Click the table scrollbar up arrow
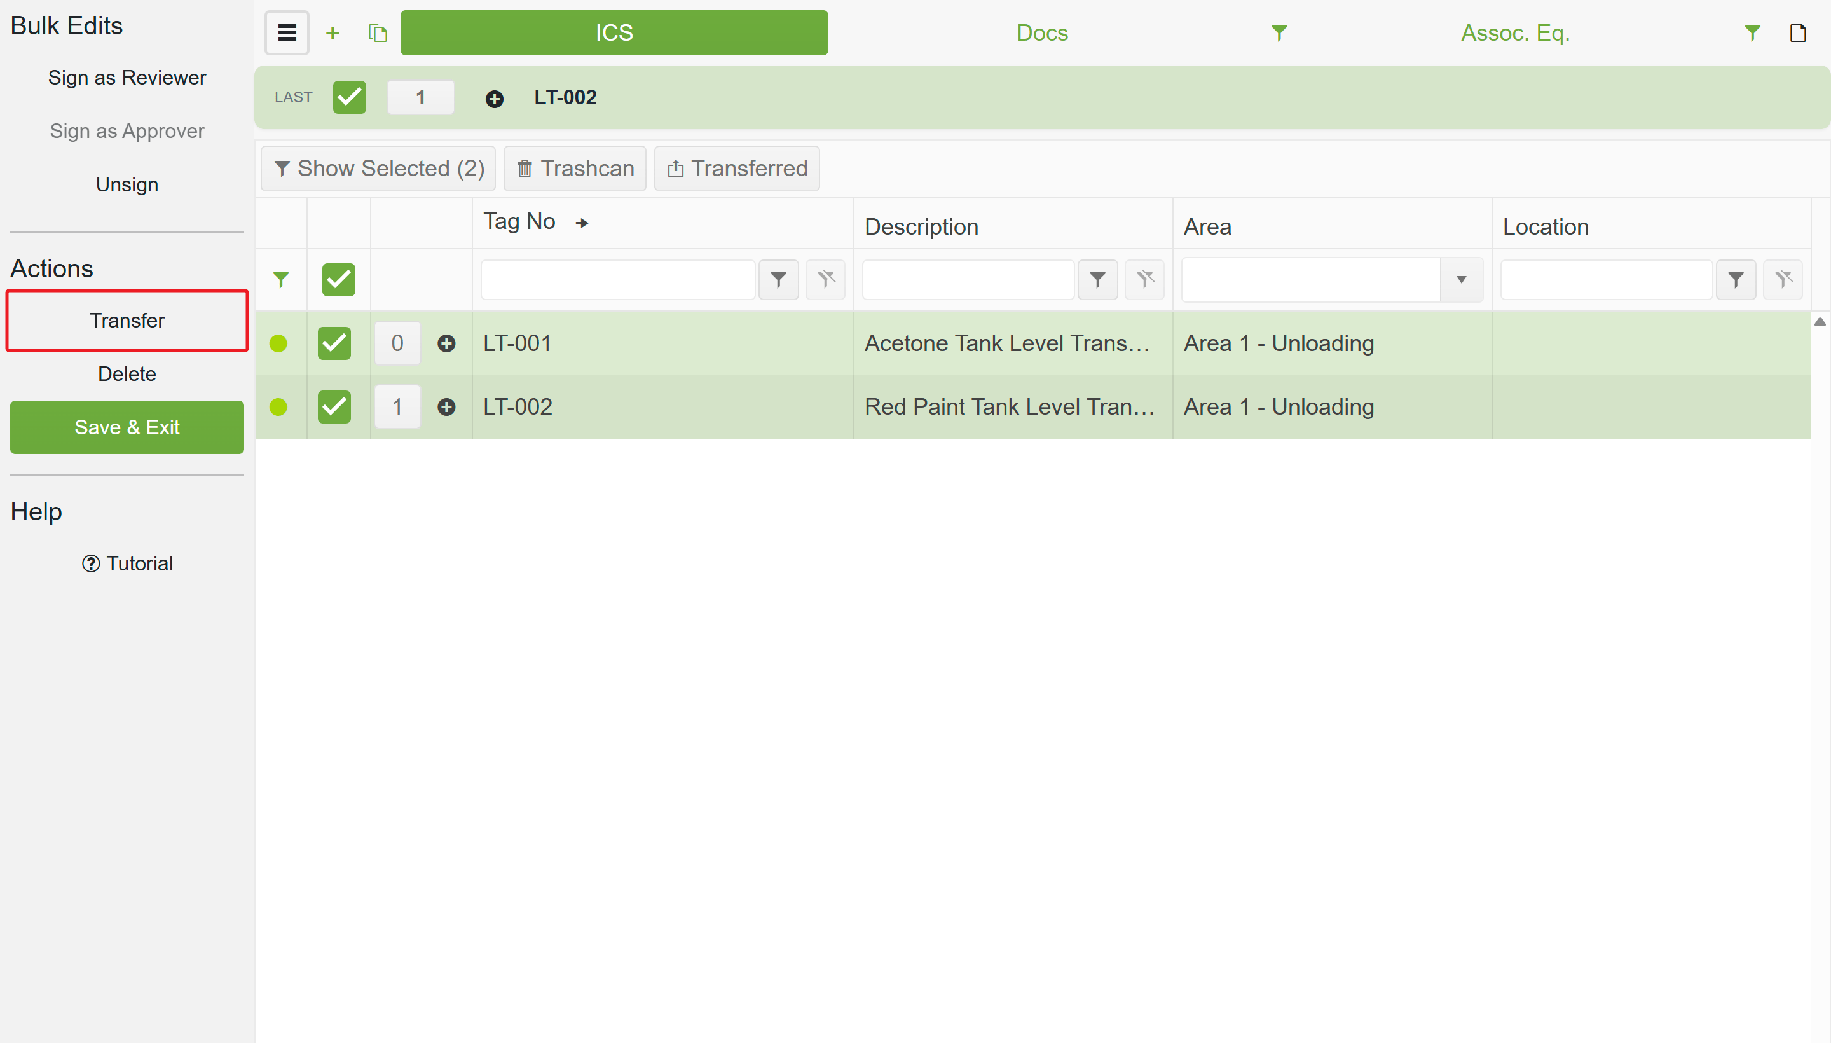 pos(1820,322)
